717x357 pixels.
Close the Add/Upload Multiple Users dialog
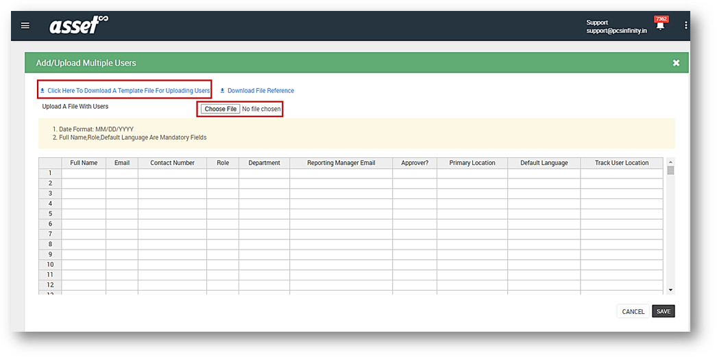[x=677, y=63]
